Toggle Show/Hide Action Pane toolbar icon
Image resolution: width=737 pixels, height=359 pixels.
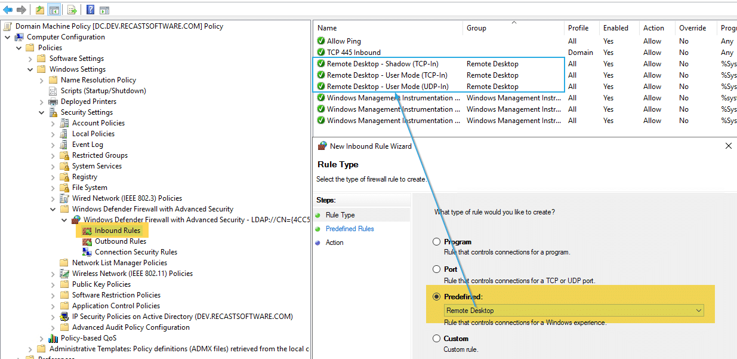coord(104,10)
